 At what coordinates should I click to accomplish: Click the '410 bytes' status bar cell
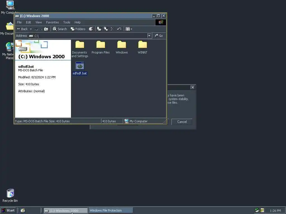tap(112, 121)
